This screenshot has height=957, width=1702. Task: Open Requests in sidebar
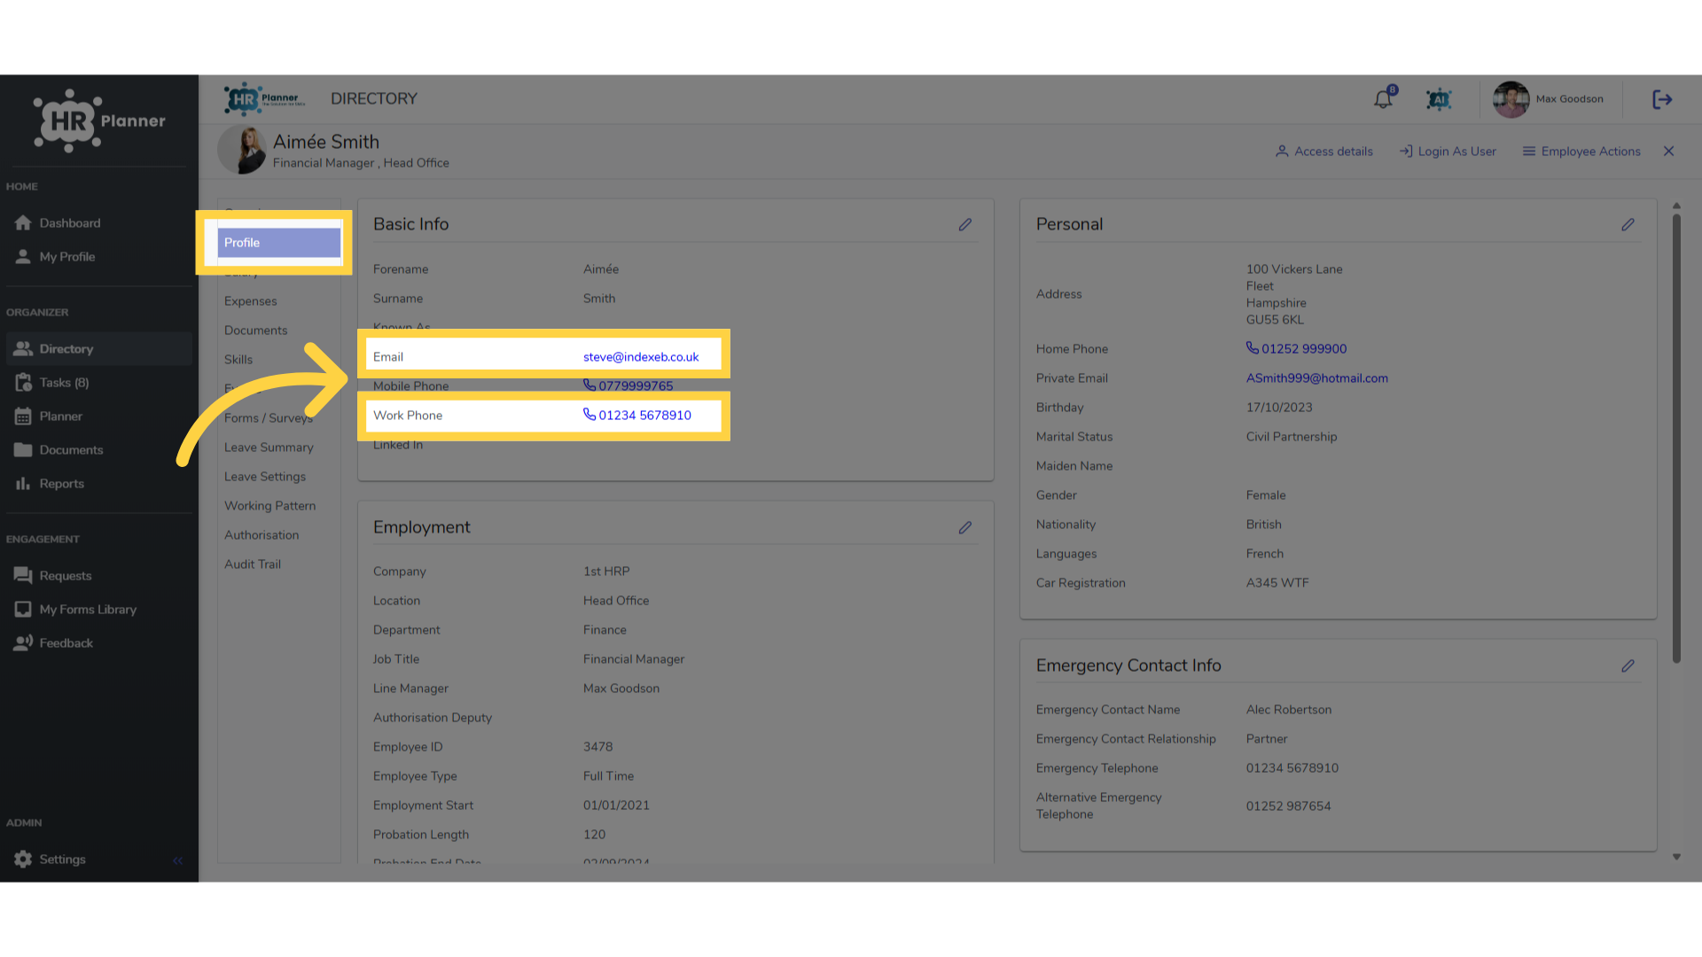98,576
